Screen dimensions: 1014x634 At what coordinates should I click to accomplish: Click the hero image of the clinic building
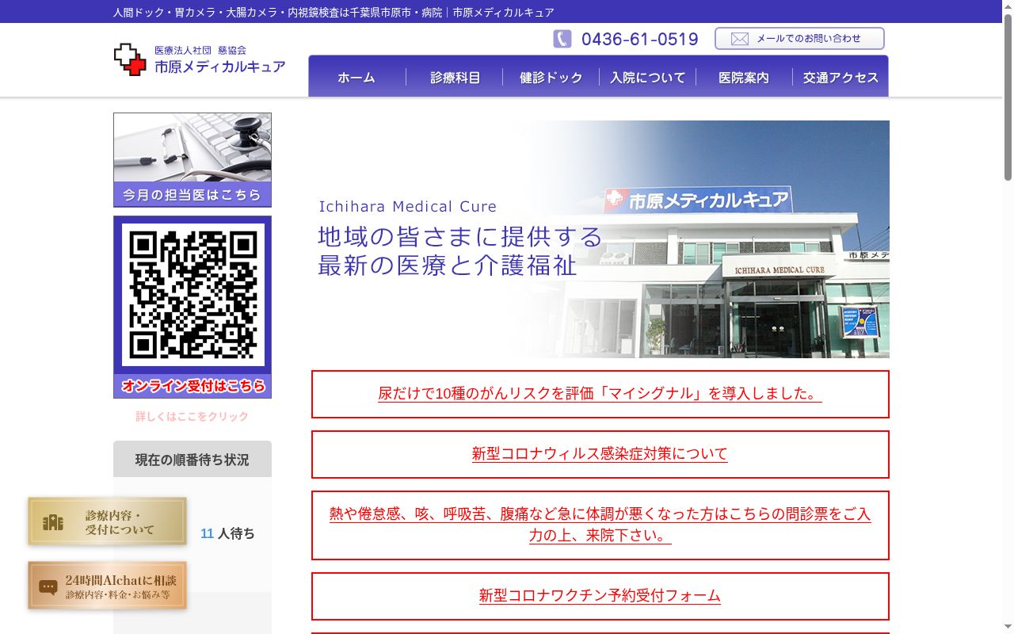coord(600,239)
